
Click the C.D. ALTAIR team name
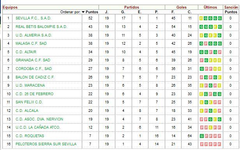click(x=26, y=52)
